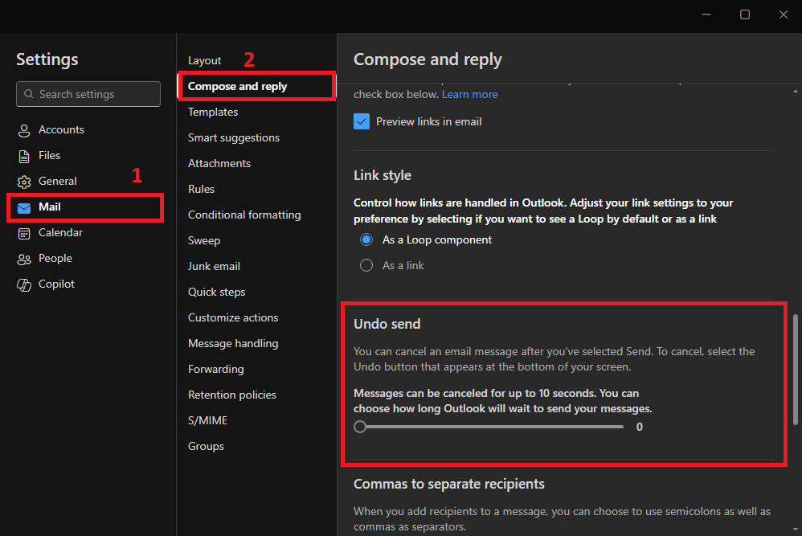Click Commas to separate recipients heading
This screenshot has width=802, height=536.
click(x=449, y=484)
